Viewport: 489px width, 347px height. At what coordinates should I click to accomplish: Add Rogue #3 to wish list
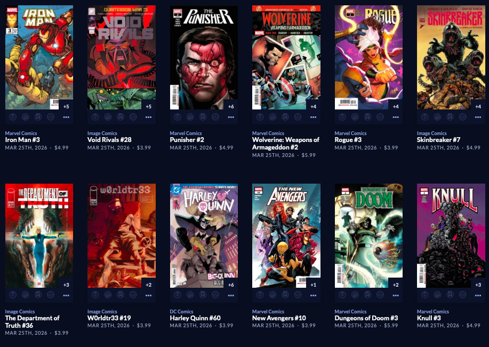(x=380, y=117)
